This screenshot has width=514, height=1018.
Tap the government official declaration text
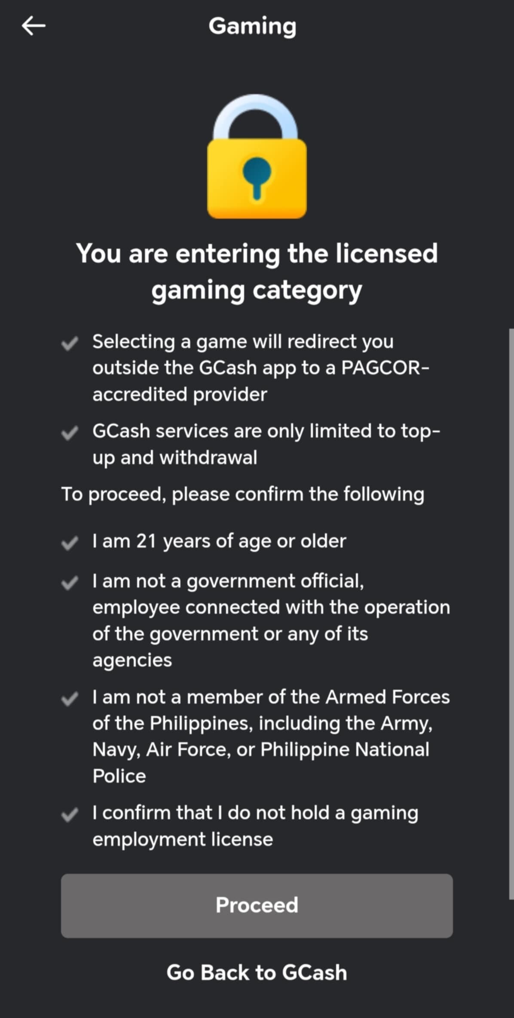(x=271, y=620)
